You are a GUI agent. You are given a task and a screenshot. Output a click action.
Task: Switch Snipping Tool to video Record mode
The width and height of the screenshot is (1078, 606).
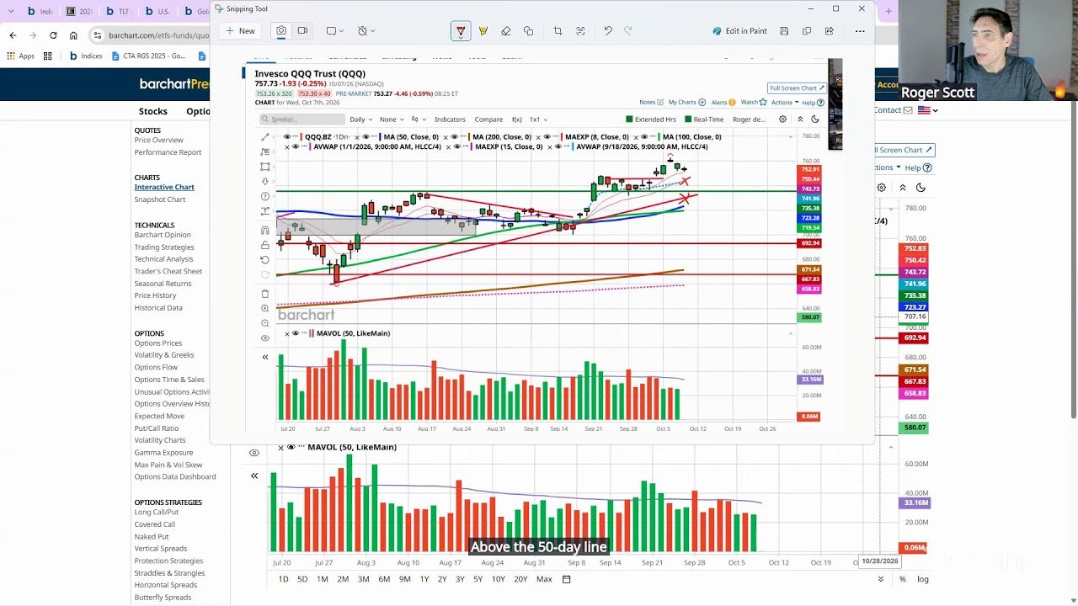pos(302,31)
